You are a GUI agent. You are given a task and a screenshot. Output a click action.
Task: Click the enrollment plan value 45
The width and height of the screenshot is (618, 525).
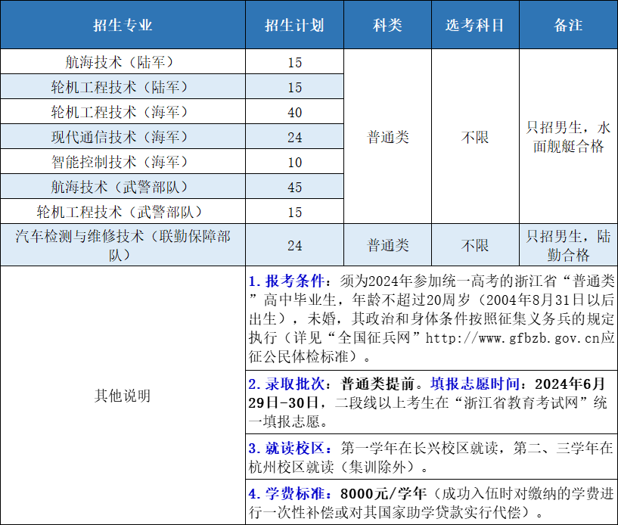coord(294,188)
